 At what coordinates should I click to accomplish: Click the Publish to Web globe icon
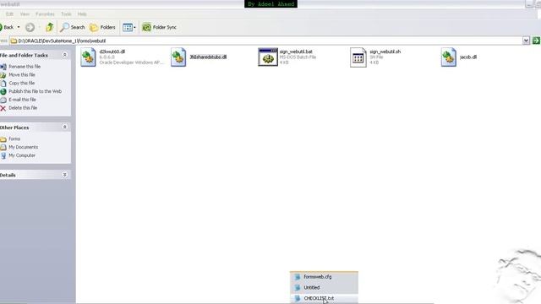tap(3, 92)
